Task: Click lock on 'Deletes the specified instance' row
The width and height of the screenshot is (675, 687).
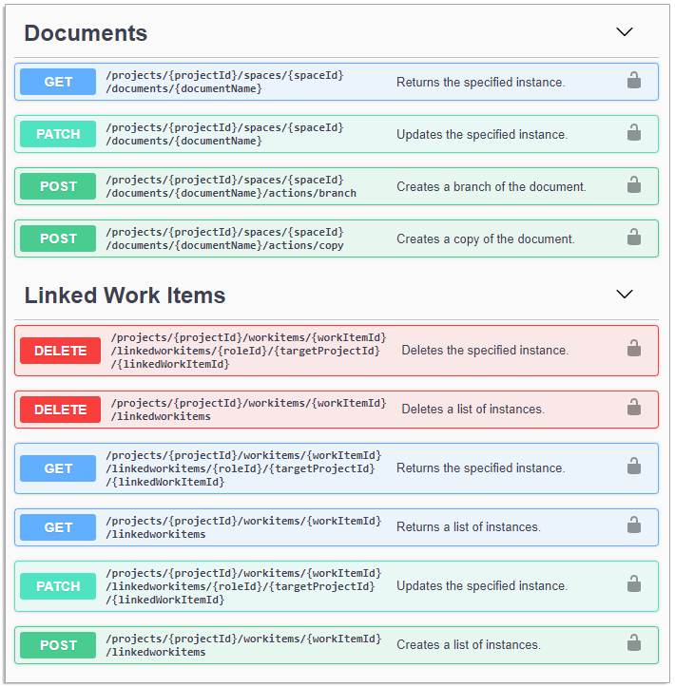Action: pyautogui.click(x=634, y=349)
